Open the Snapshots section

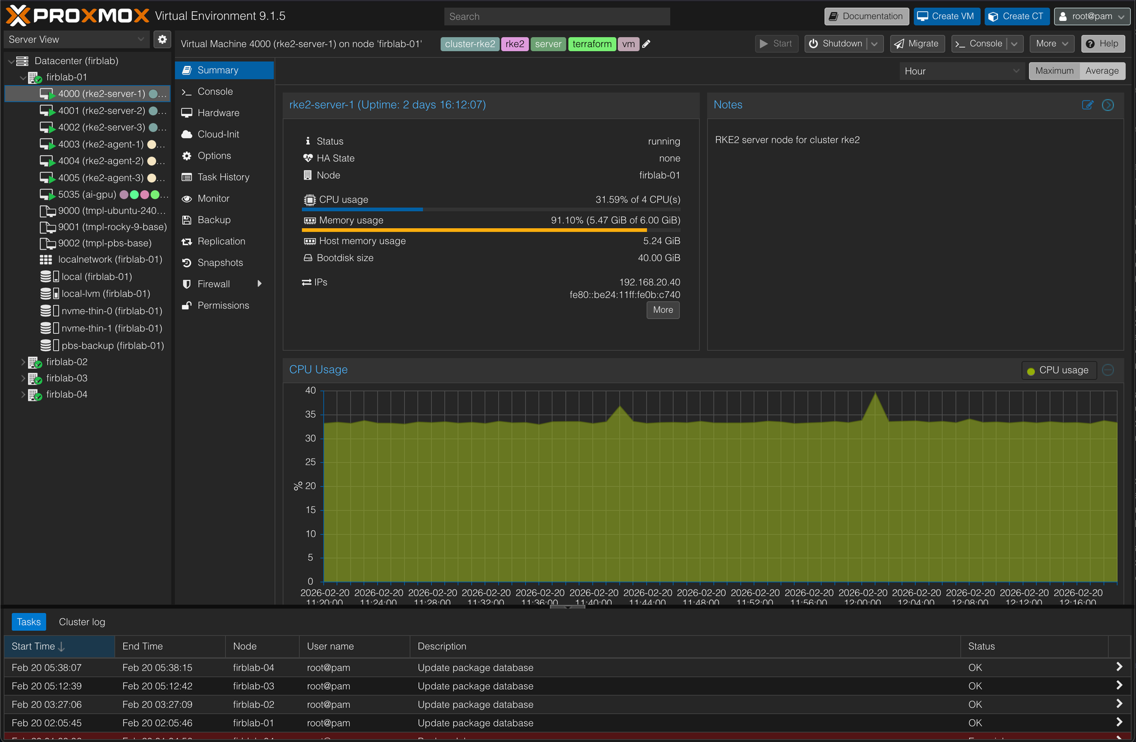(220, 262)
